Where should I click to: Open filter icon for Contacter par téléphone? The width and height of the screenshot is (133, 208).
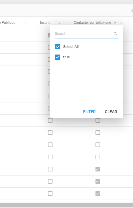tap(121, 23)
